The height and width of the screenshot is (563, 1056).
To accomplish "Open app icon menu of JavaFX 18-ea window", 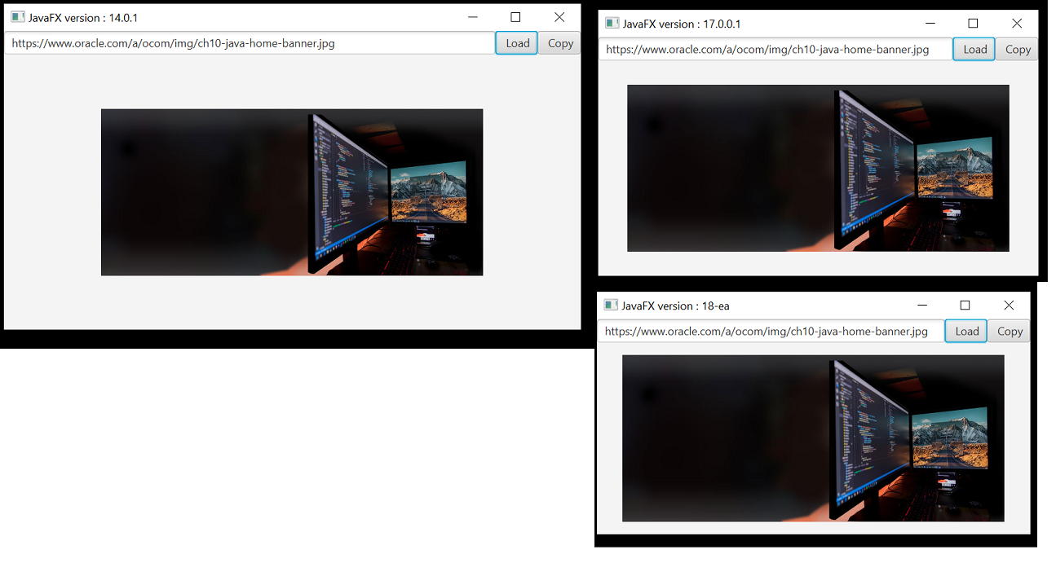I will coord(611,306).
